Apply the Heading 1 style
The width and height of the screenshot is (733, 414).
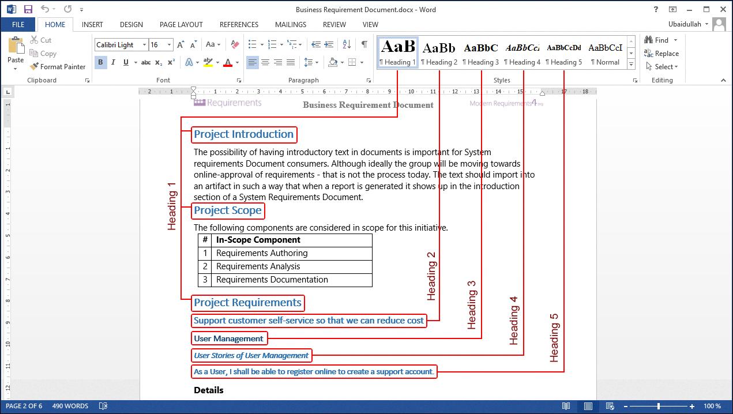tap(397, 52)
